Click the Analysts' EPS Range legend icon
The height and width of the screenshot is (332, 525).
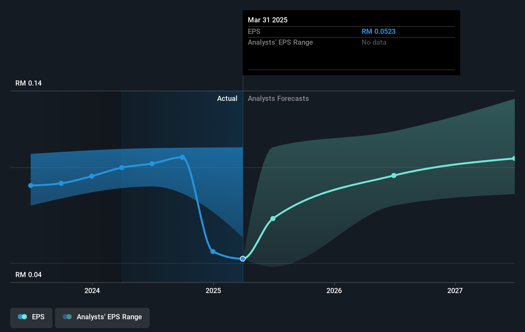[67, 316]
